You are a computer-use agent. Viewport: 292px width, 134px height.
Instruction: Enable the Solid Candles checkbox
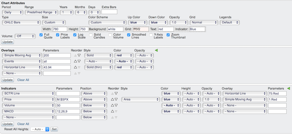(91, 35)
